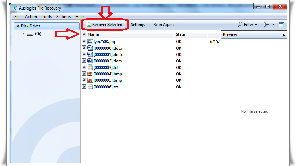Click Scan Again
296x166 pixels.
(x=163, y=25)
